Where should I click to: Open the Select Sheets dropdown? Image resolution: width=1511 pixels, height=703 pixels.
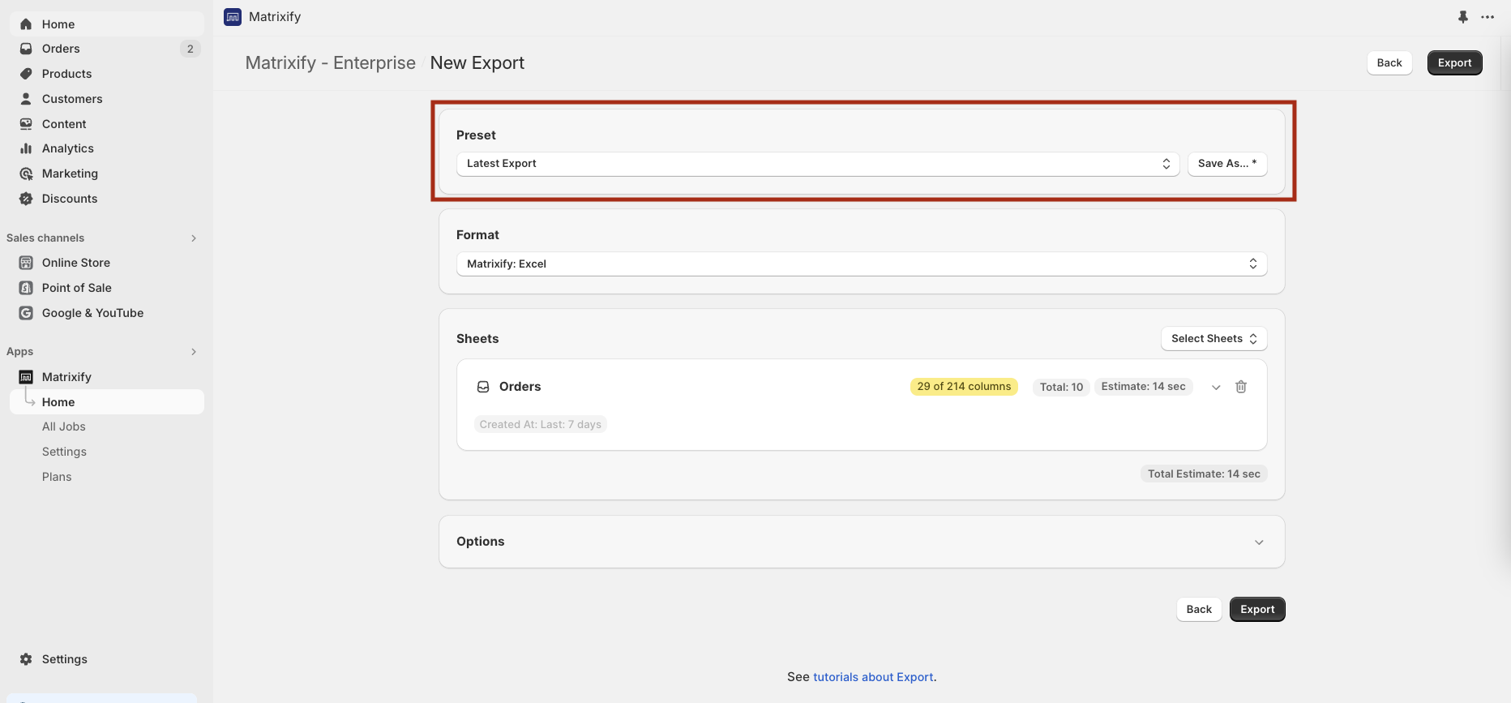pyautogui.click(x=1214, y=339)
